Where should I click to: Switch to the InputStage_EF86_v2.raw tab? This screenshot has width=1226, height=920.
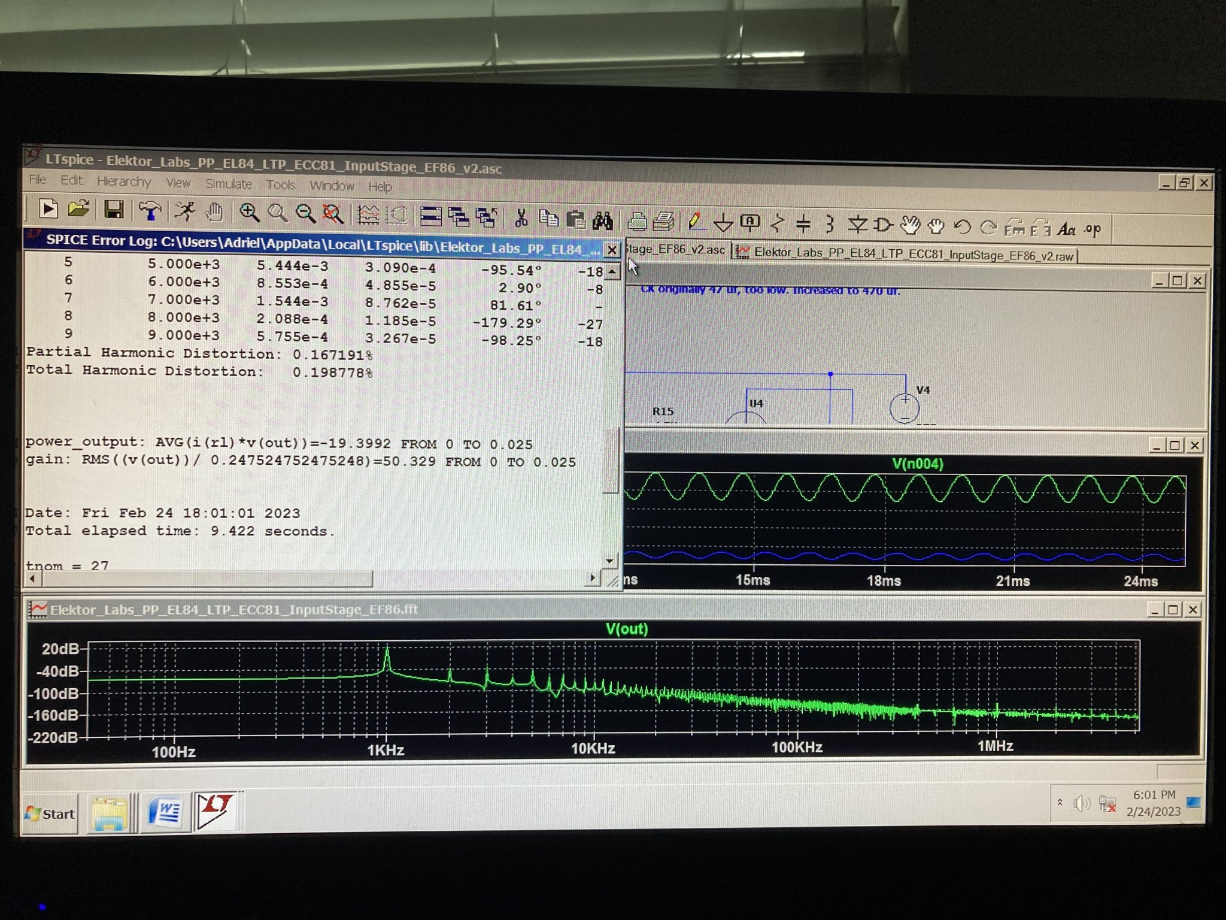click(x=905, y=254)
